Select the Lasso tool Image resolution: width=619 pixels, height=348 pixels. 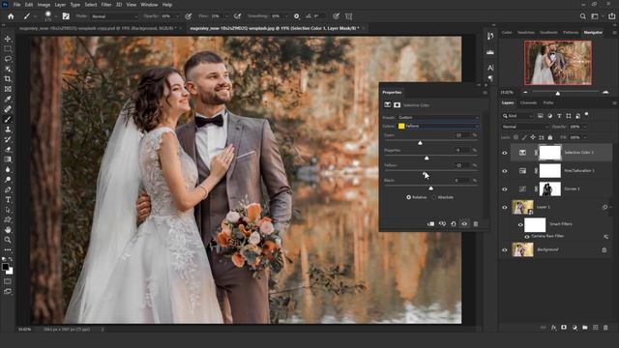click(x=8, y=59)
